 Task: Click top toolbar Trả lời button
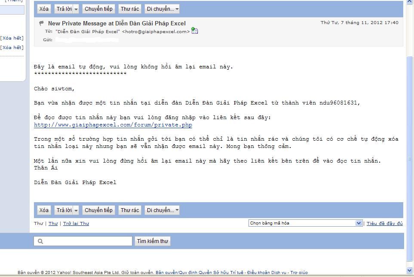[x=64, y=9]
